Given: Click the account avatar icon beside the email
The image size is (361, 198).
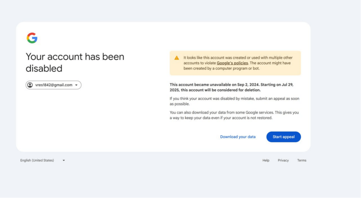Looking at the screenshot, I should click(x=30, y=85).
